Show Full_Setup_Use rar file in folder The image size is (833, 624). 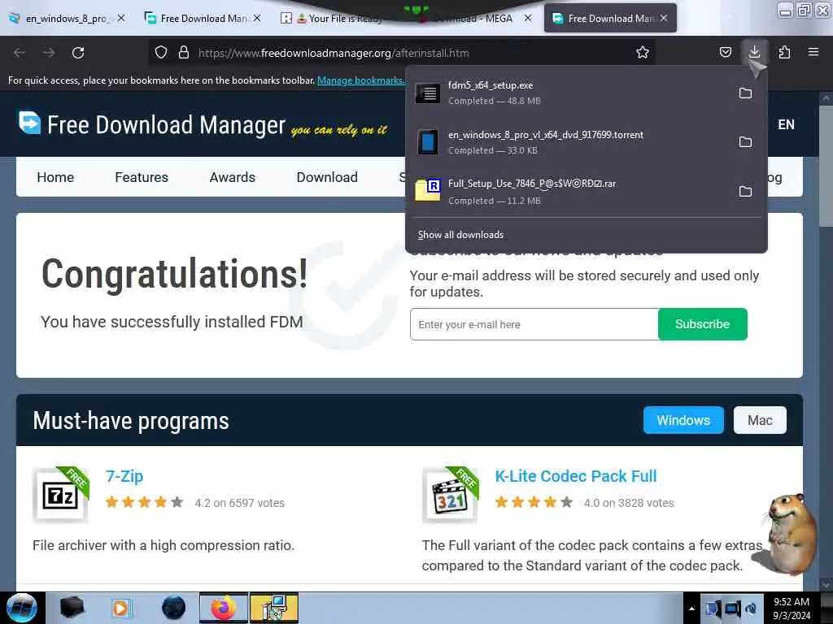(x=745, y=192)
